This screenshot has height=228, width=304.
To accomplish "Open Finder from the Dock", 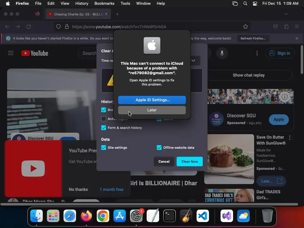I will (x=37, y=216).
